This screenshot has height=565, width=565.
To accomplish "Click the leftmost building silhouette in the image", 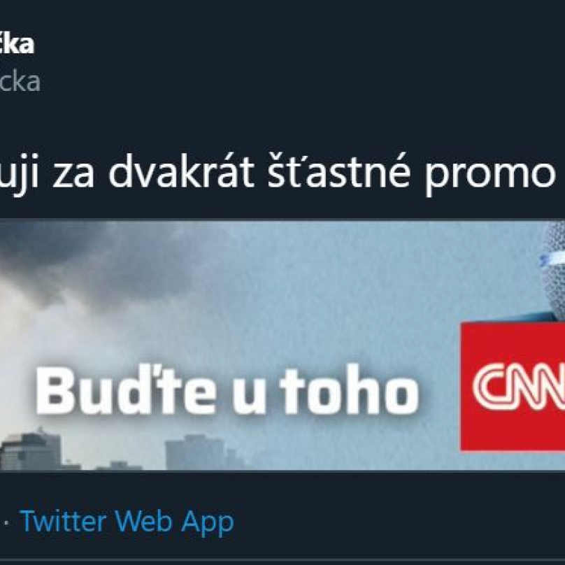I will coord(31,450).
